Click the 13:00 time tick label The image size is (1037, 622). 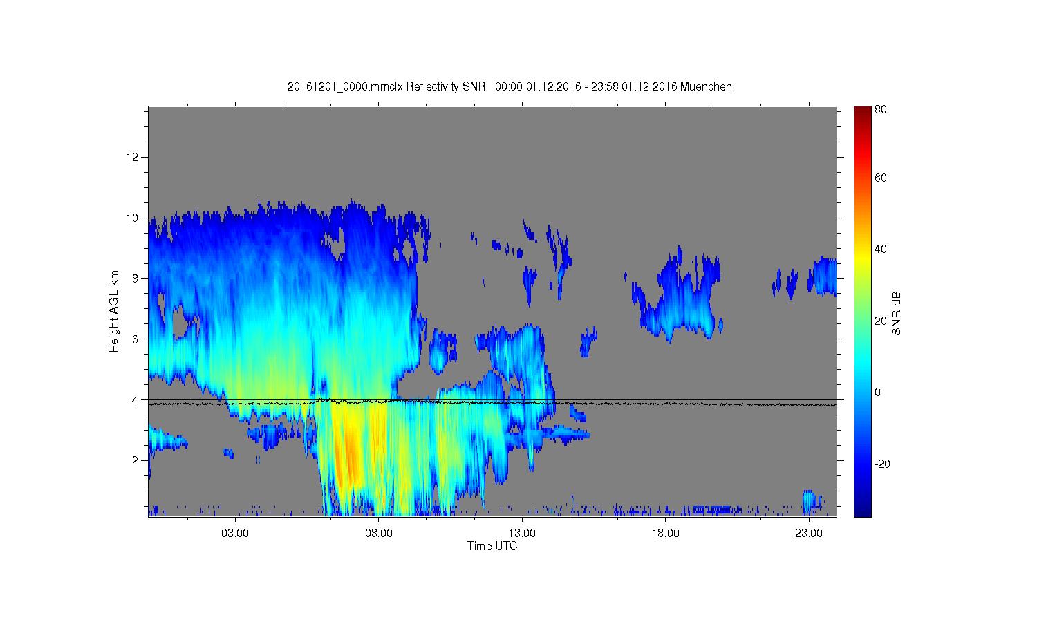[x=522, y=534]
